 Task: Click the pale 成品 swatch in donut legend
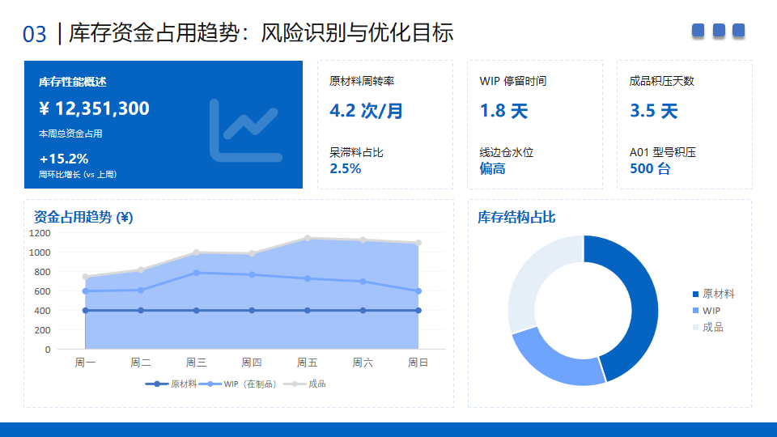695,327
